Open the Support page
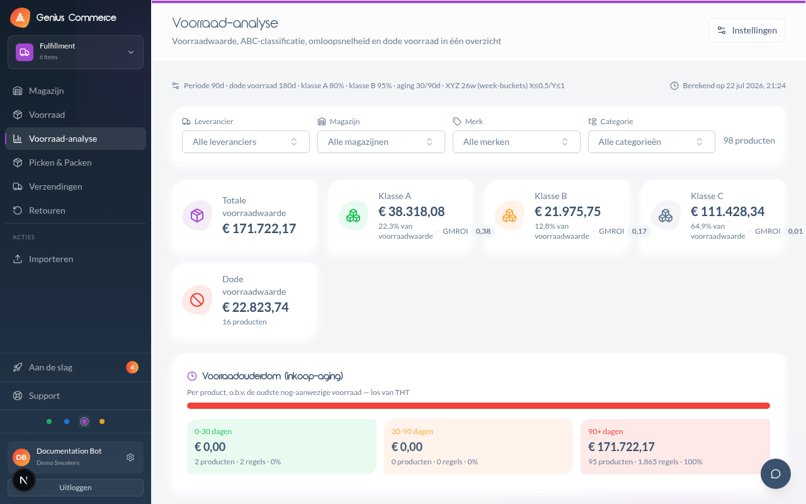Image resolution: width=806 pixels, height=504 pixels. click(x=76, y=396)
